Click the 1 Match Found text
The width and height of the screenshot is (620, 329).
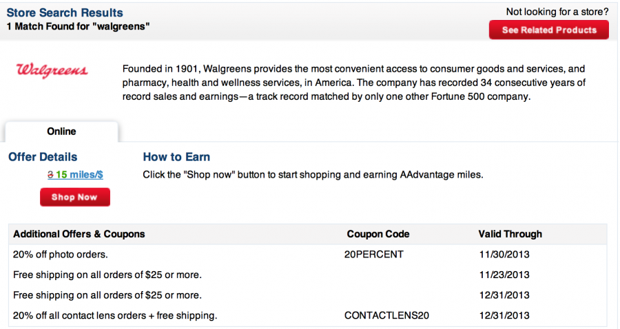tap(78, 26)
